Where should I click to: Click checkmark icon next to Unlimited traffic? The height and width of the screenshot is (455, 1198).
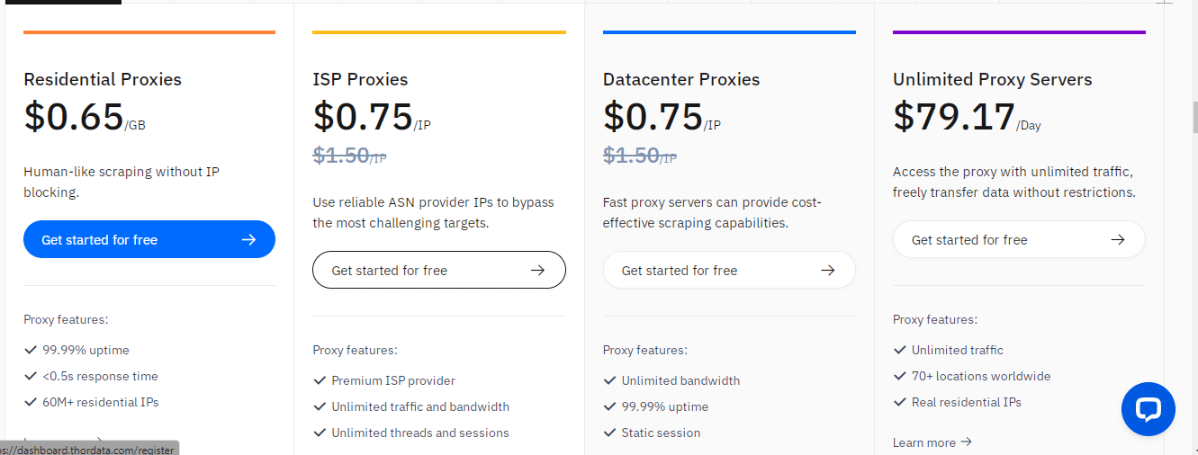[x=900, y=350]
